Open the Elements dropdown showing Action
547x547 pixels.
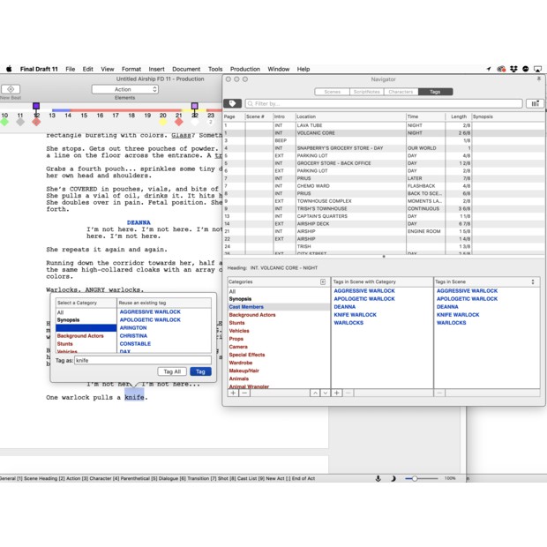point(125,89)
